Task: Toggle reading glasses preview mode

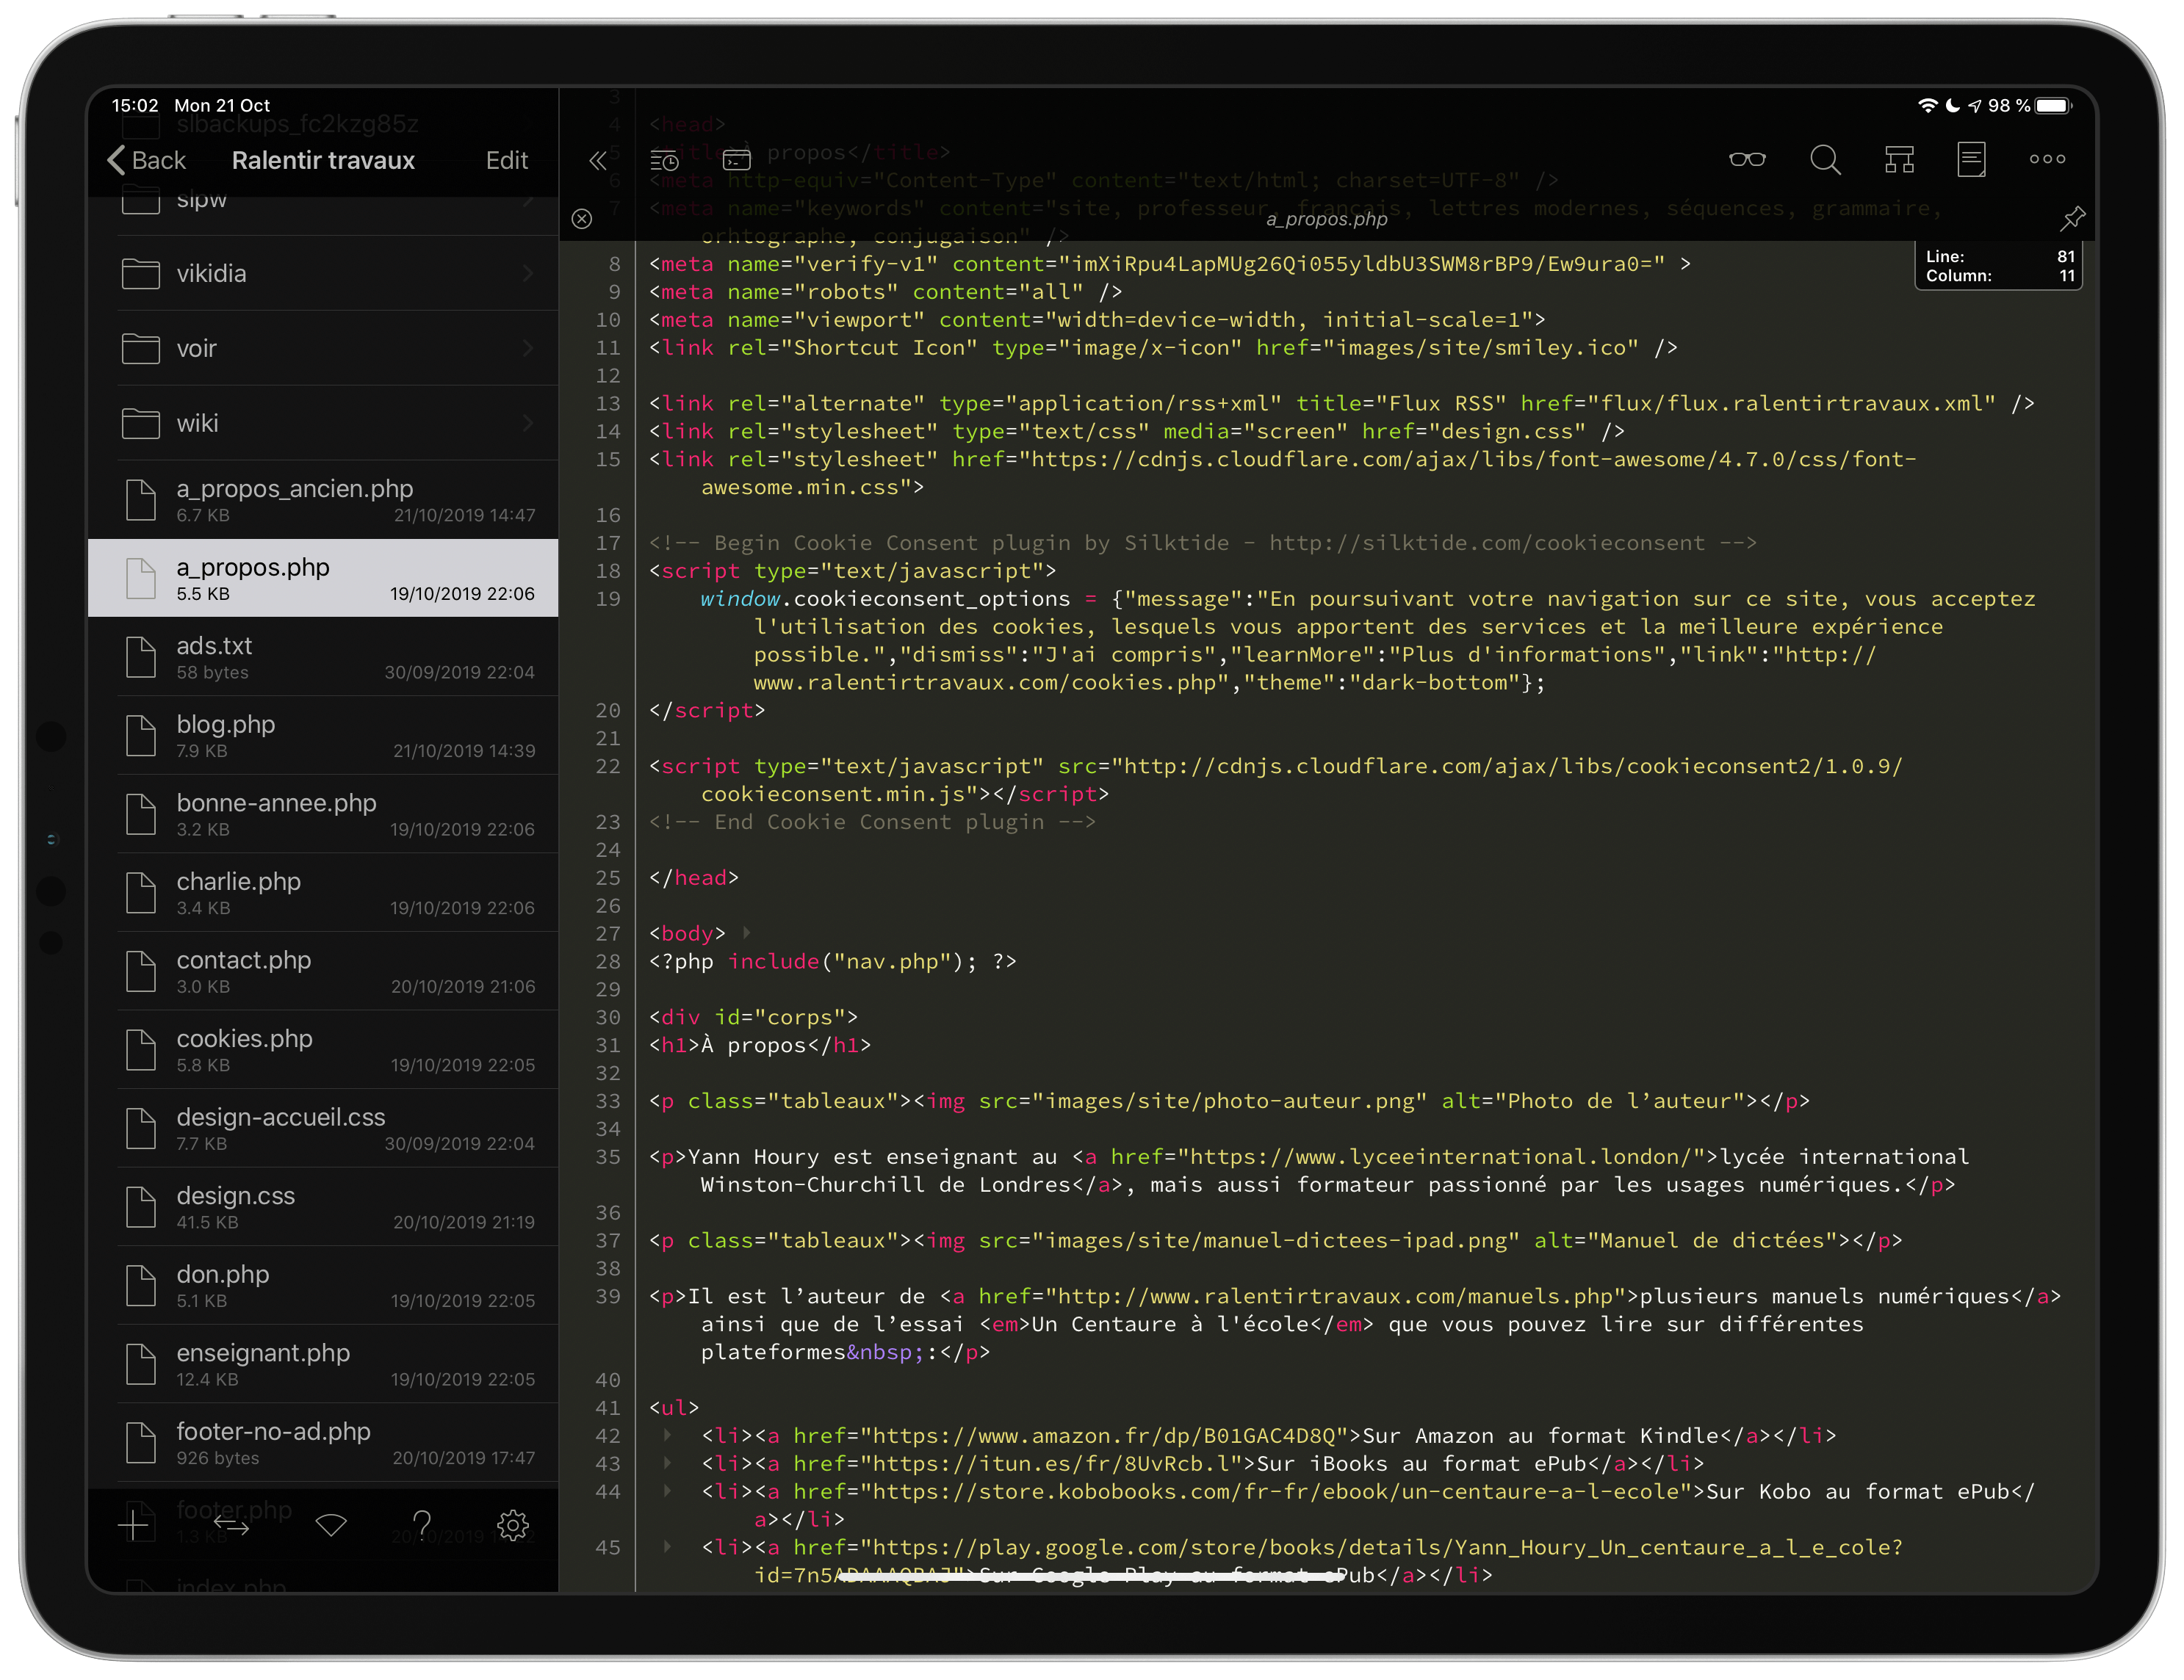Action: [1747, 160]
